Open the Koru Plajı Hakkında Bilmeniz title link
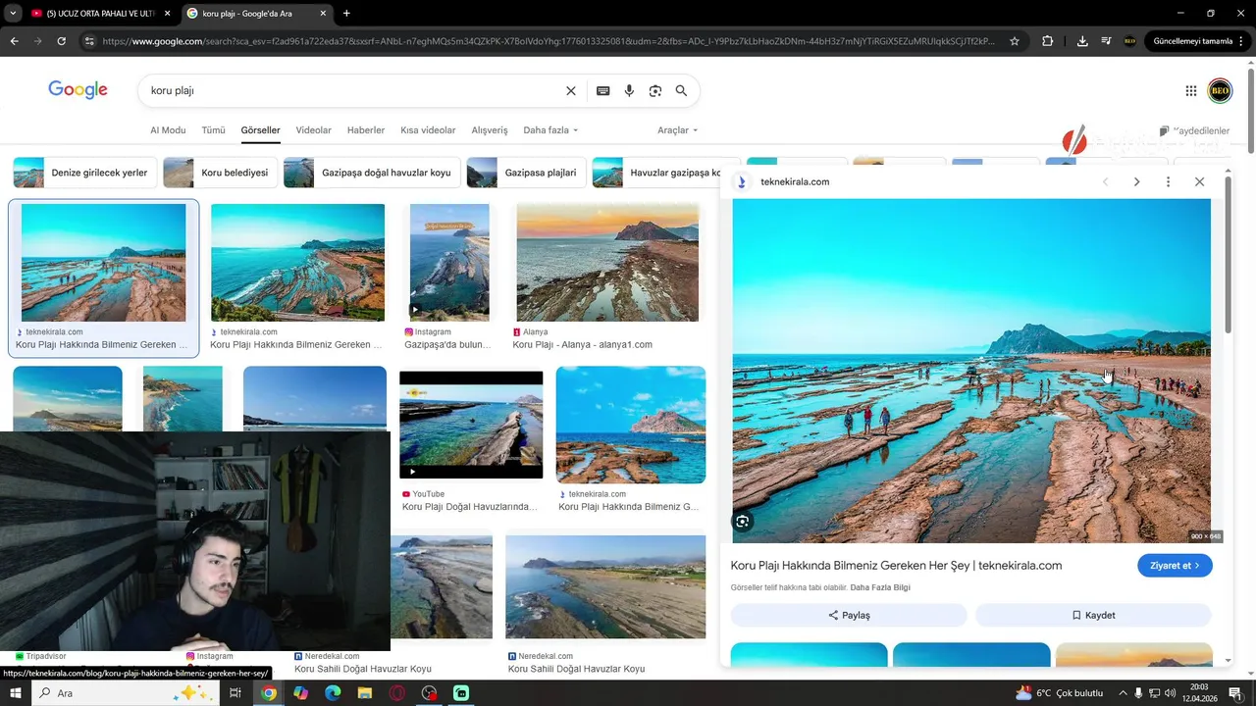The height and width of the screenshot is (706, 1256). pos(896,566)
